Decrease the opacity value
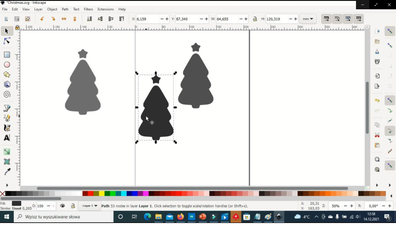 [x=48, y=206]
